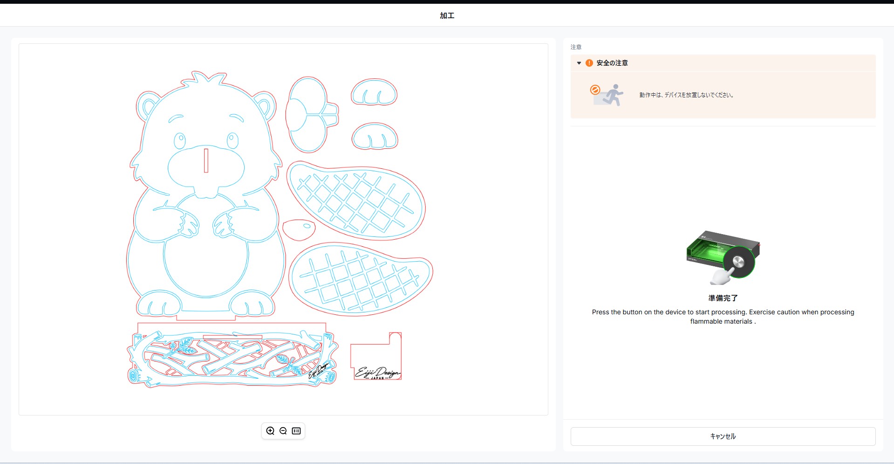Click the 準備完了 status heading
This screenshot has height=464, width=894.
(723, 298)
